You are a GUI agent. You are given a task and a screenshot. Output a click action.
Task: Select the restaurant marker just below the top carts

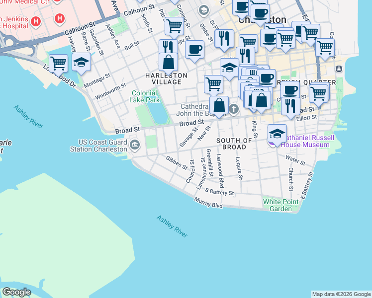pyautogui.click(x=245, y=55)
